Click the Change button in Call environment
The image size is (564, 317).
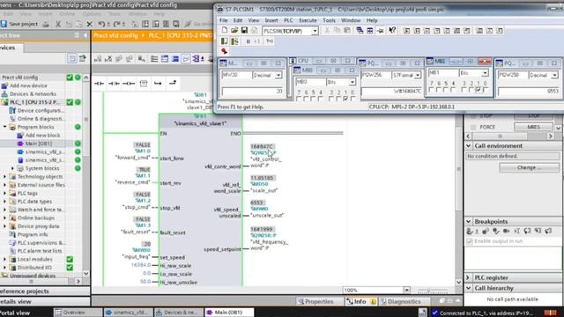[529, 167]
